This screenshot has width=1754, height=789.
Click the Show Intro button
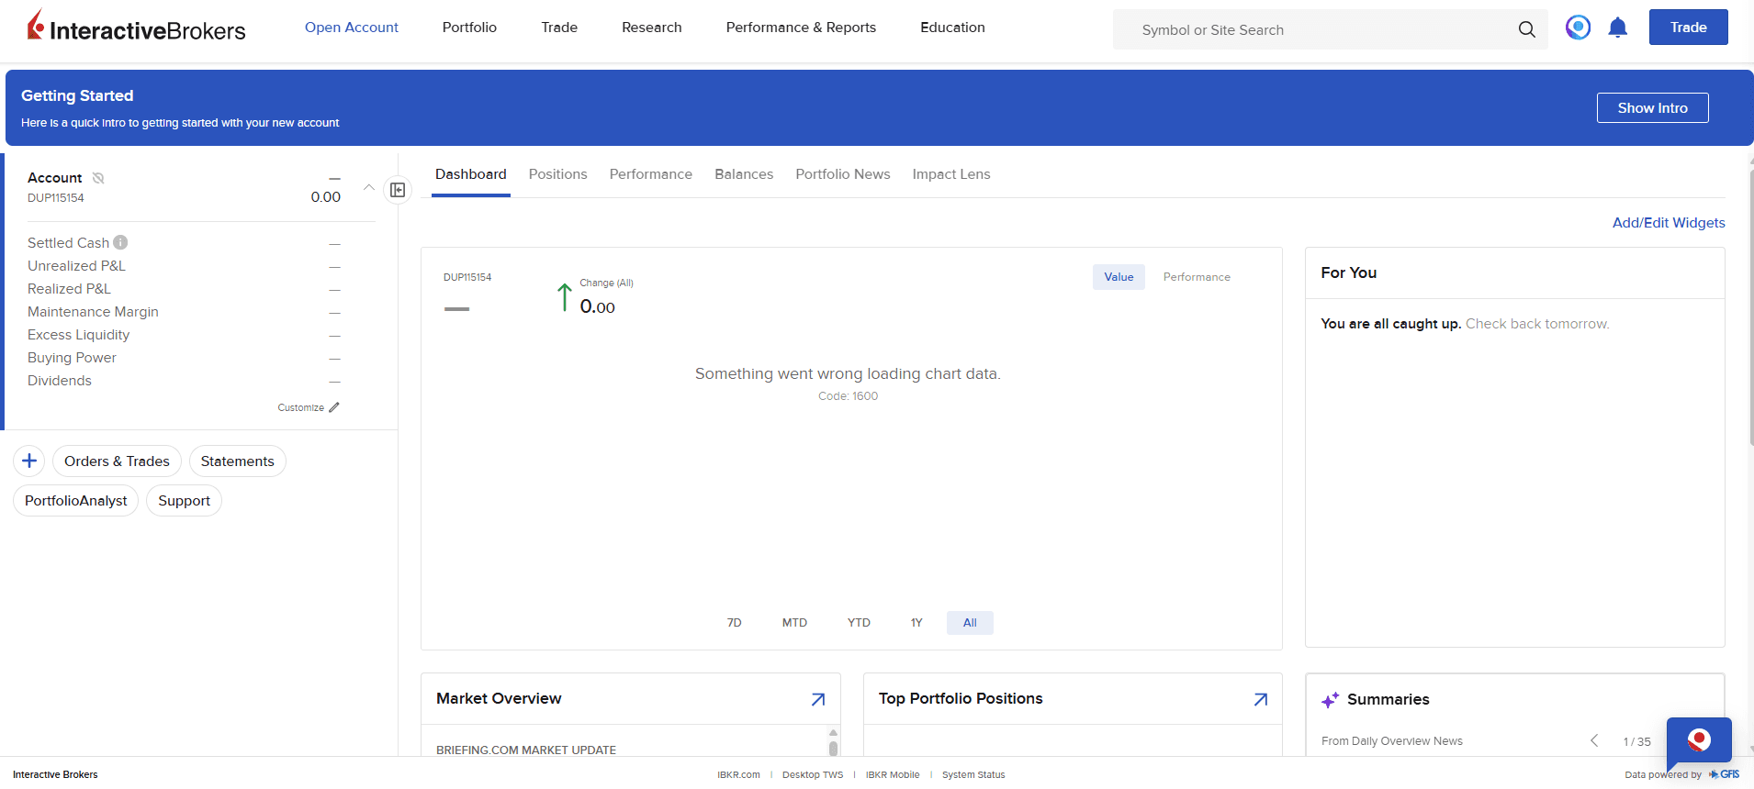[1652, 107]
